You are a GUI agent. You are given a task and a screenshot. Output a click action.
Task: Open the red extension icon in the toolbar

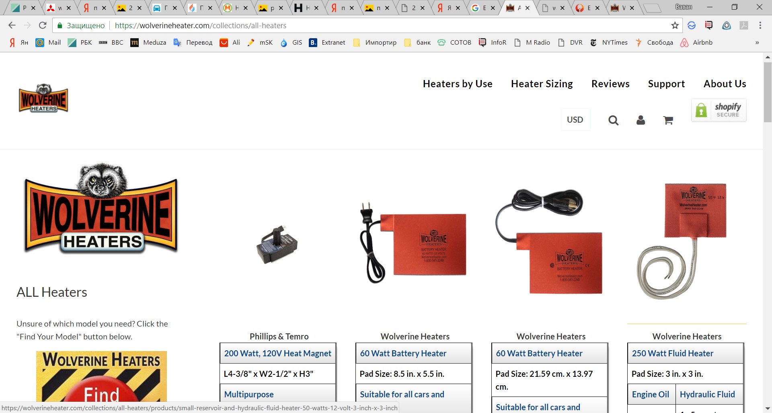(x=709, y=25)
